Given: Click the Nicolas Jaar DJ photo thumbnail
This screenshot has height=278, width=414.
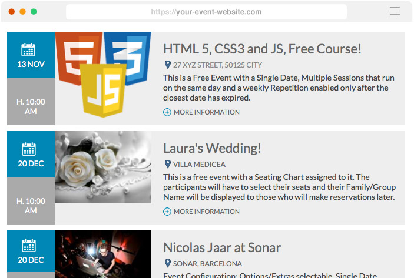Looking at the screenshot, I should pyautogui.click(x=103, y=254).
